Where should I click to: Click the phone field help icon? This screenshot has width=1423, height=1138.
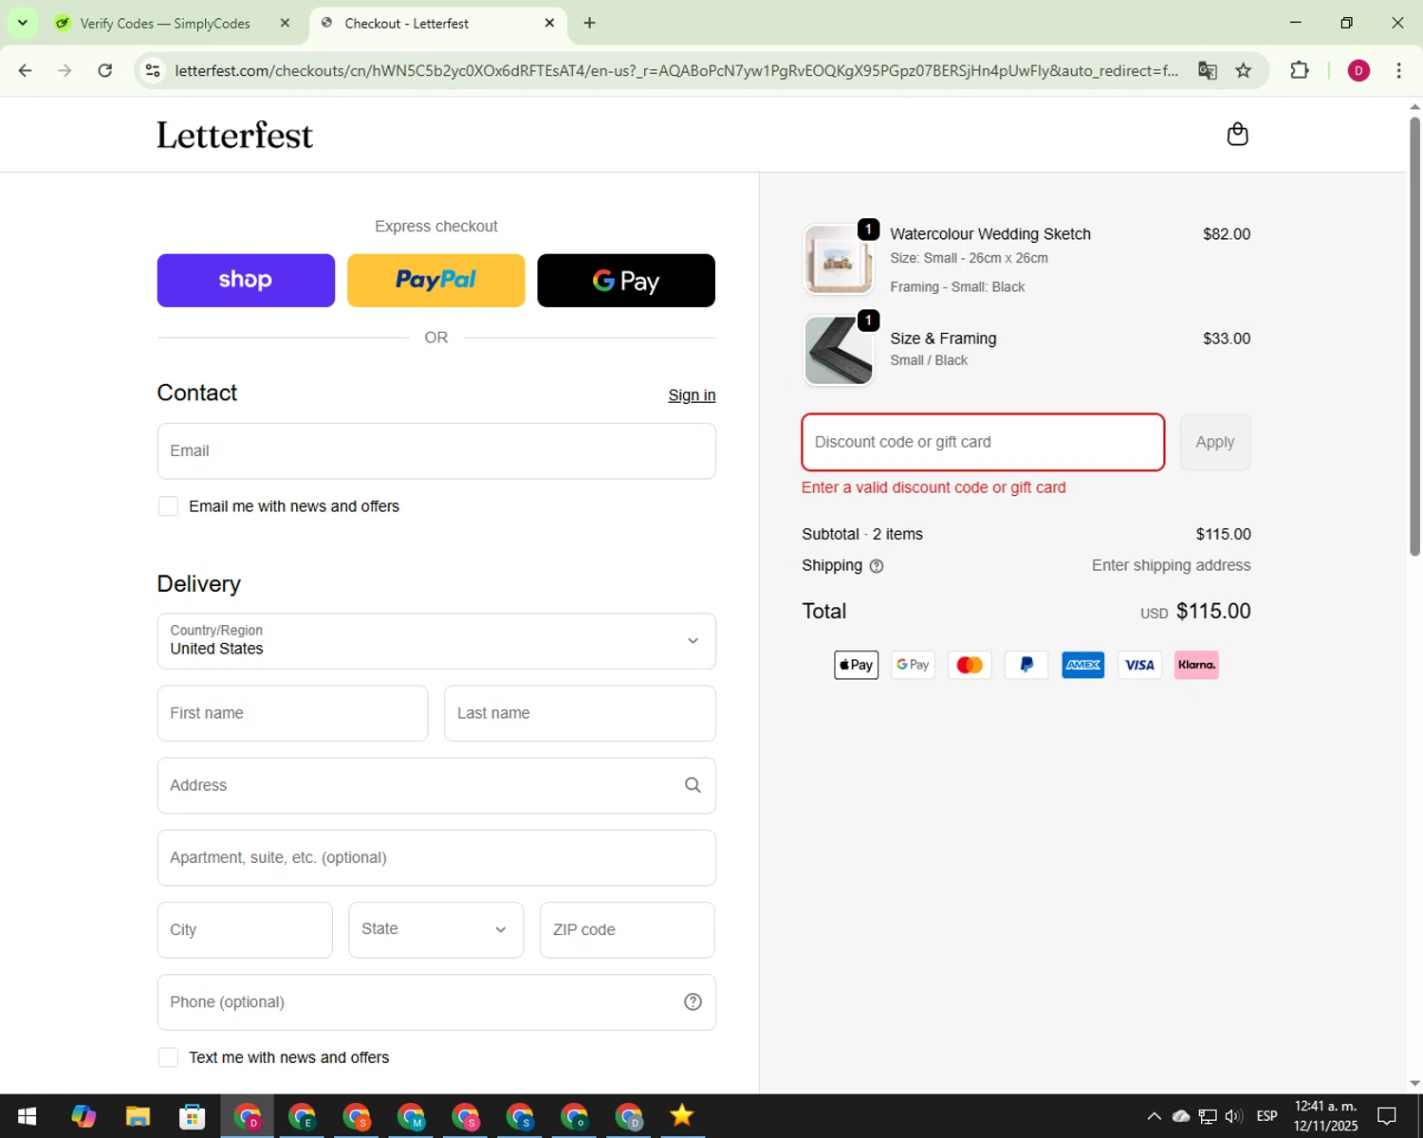(693, 1002)
